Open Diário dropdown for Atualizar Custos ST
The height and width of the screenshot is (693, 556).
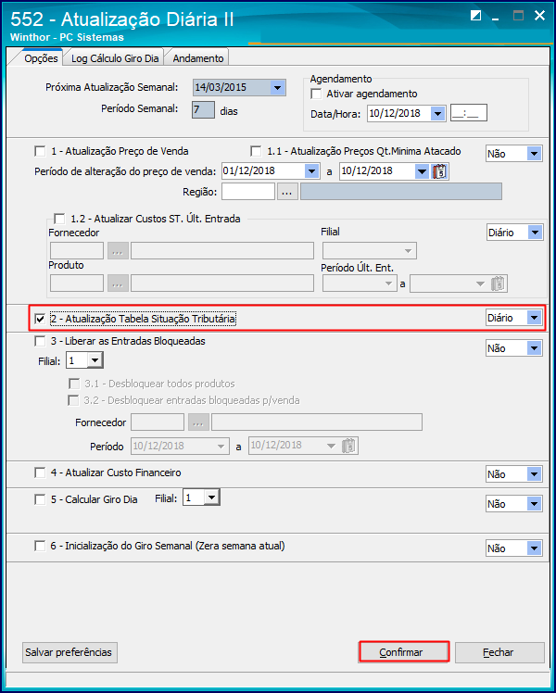(x=535, y=233)
